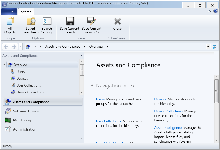220x150 pixels.
Task: Select the Users node in the tree
Action: (21, 72)
